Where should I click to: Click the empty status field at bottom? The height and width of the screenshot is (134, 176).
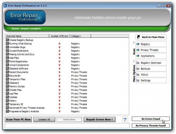pyautogui.click(x=67, y=126)
